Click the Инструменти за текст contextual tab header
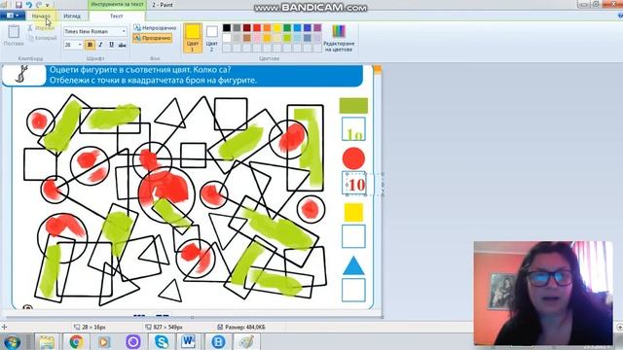This screenshot has width=623, height=350. 117,4
